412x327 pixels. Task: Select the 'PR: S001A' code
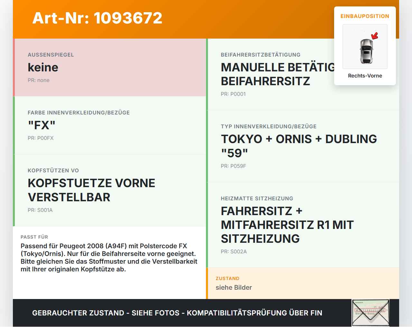pyautogui.click(x=40, y=210)
